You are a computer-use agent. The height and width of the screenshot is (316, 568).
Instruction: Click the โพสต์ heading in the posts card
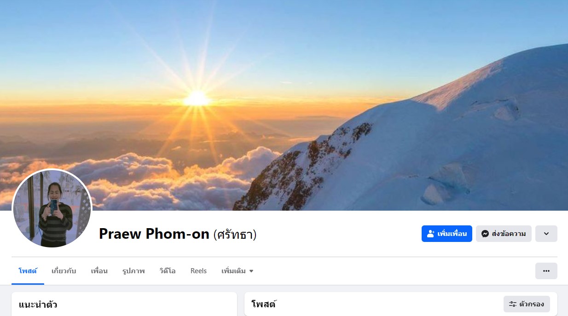(x=264, y=304)
